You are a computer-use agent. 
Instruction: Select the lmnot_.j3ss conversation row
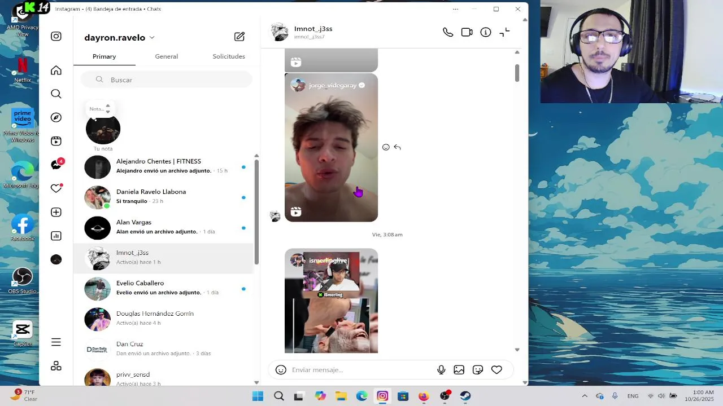tap(164, 258)
